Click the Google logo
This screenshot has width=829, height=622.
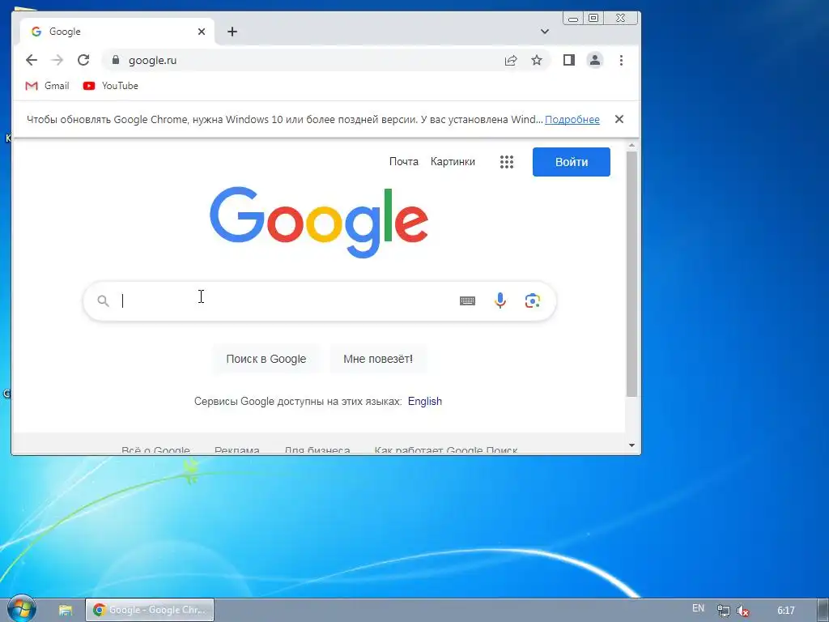pos(319,222)
